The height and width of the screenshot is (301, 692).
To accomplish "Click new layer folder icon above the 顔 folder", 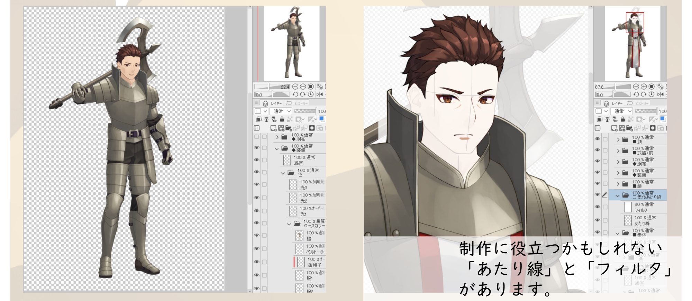I will pos(629,128).
